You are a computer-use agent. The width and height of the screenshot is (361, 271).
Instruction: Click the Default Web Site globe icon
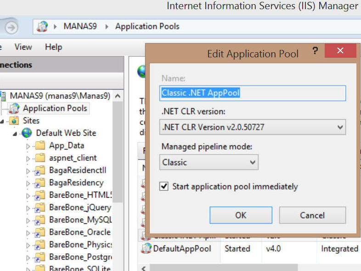click(x=27, y=133)
